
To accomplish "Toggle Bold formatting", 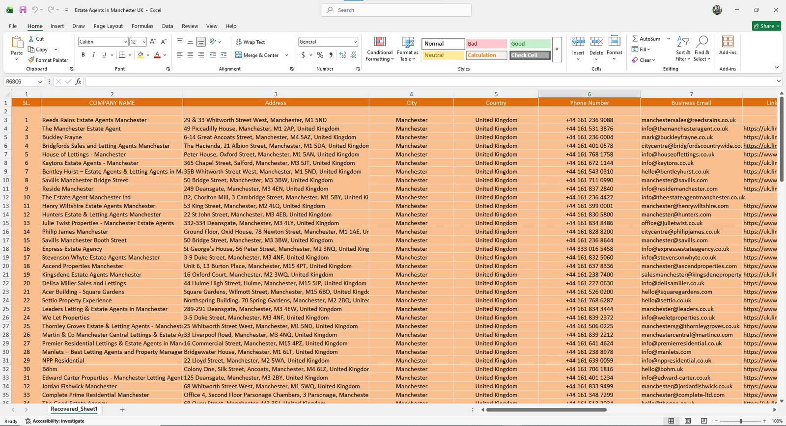I will (83, 55).
